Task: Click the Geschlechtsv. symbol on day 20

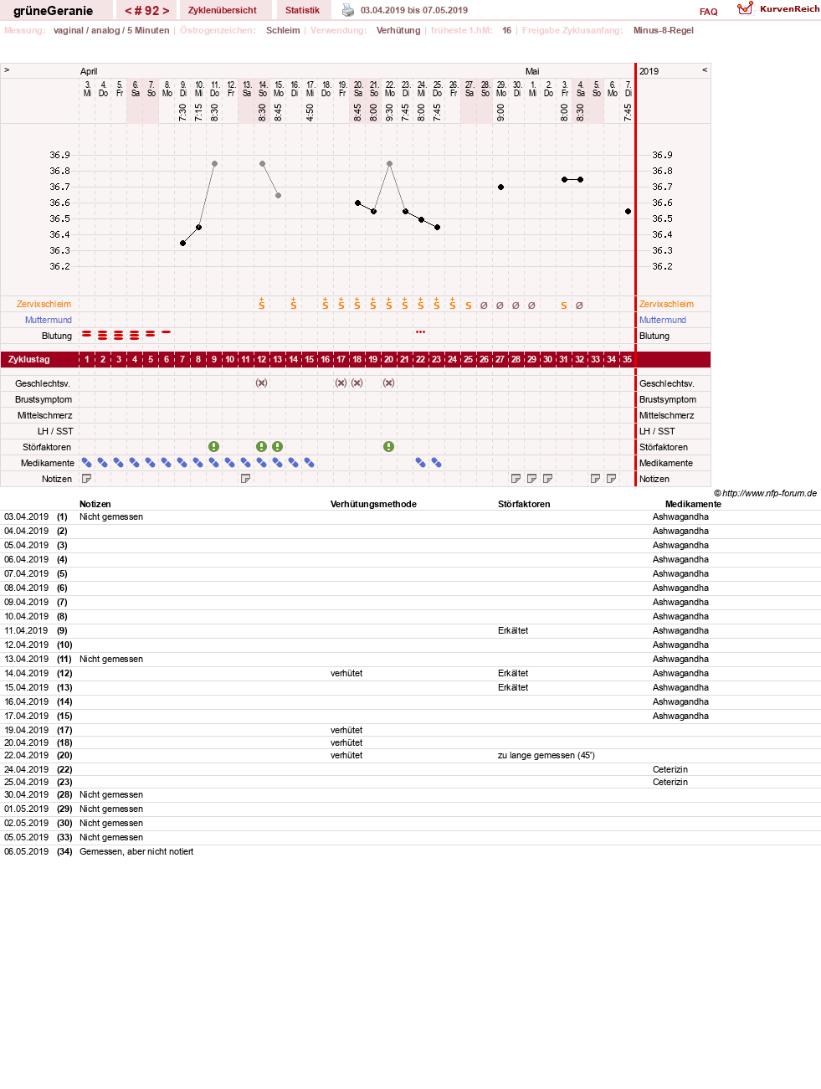Action: 389,383
